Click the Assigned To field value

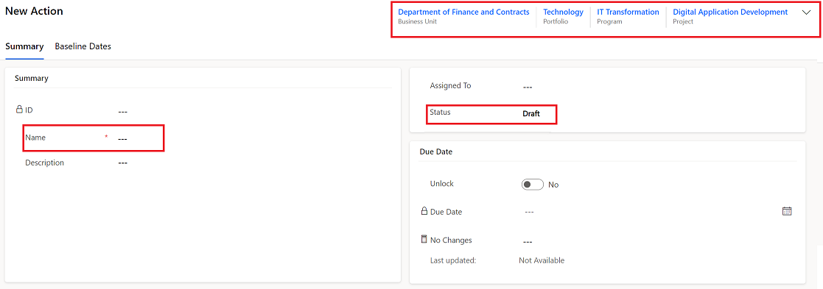point(656,86)
